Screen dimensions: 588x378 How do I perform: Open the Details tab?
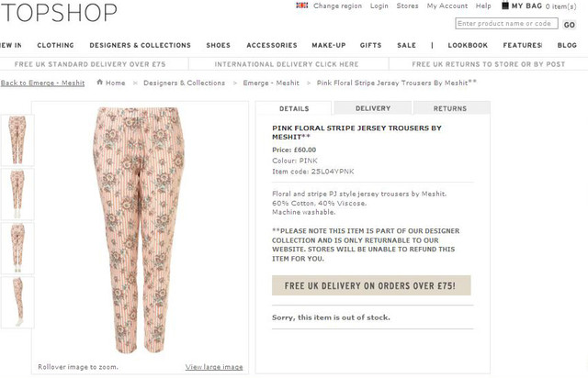294,108
